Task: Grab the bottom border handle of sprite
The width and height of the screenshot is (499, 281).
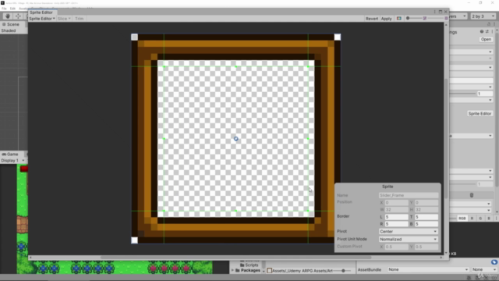Action: click(x=235, y=211)
